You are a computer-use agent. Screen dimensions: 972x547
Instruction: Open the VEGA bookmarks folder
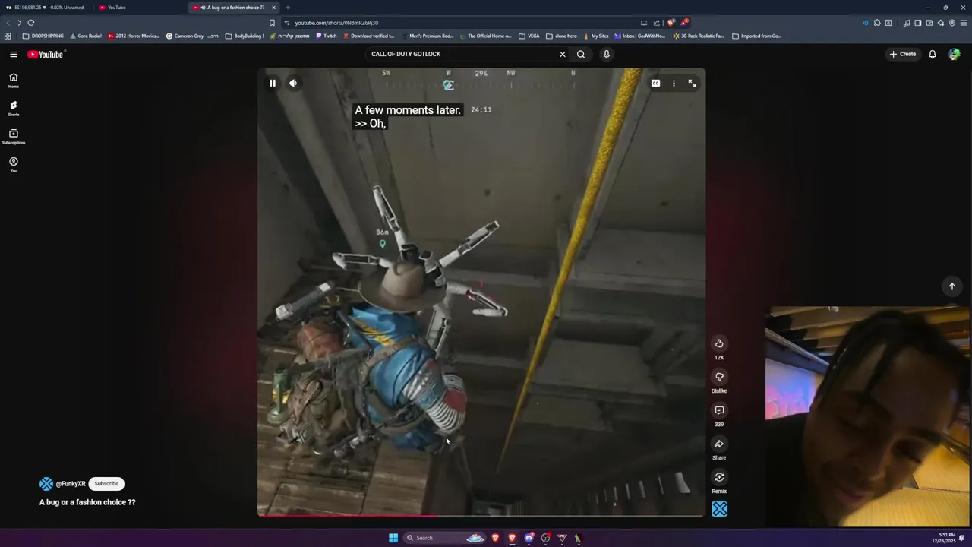click(x=529, y=36)
